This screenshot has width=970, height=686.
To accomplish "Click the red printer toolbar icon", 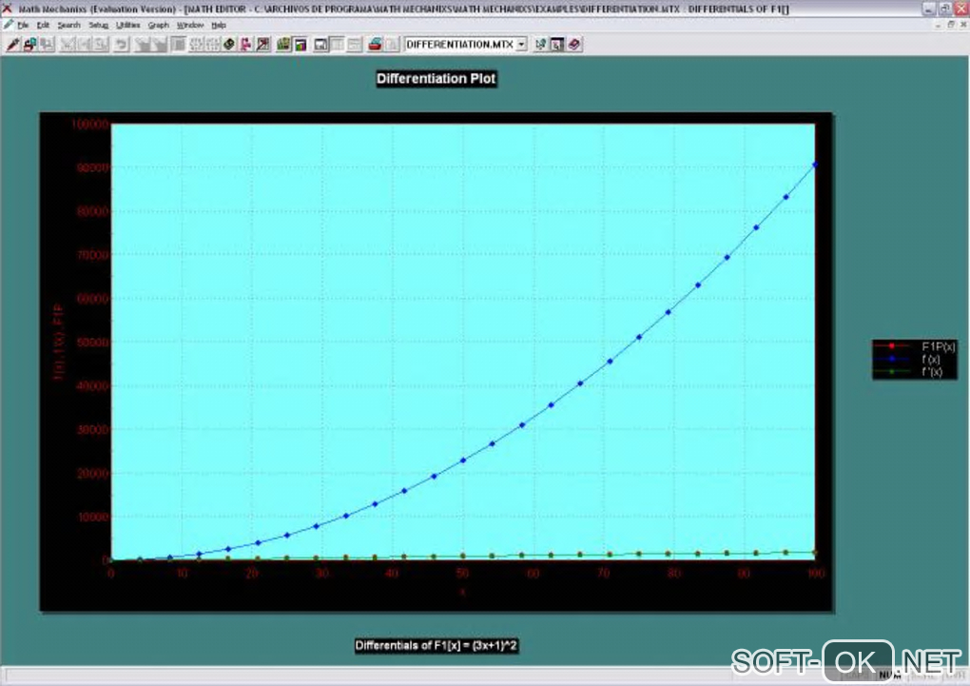I will [375, 44].
